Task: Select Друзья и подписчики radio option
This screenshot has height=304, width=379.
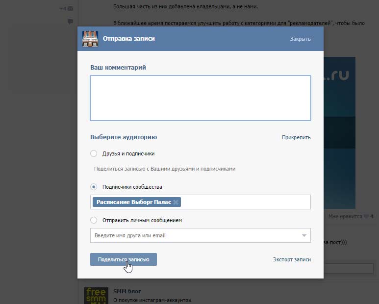Action: click(94, 153)
